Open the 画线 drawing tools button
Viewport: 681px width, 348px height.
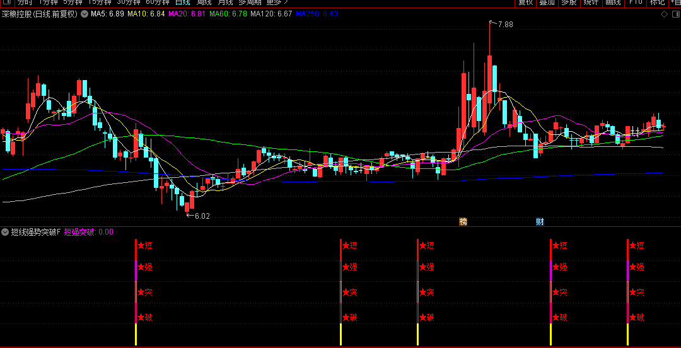(613, 3)
